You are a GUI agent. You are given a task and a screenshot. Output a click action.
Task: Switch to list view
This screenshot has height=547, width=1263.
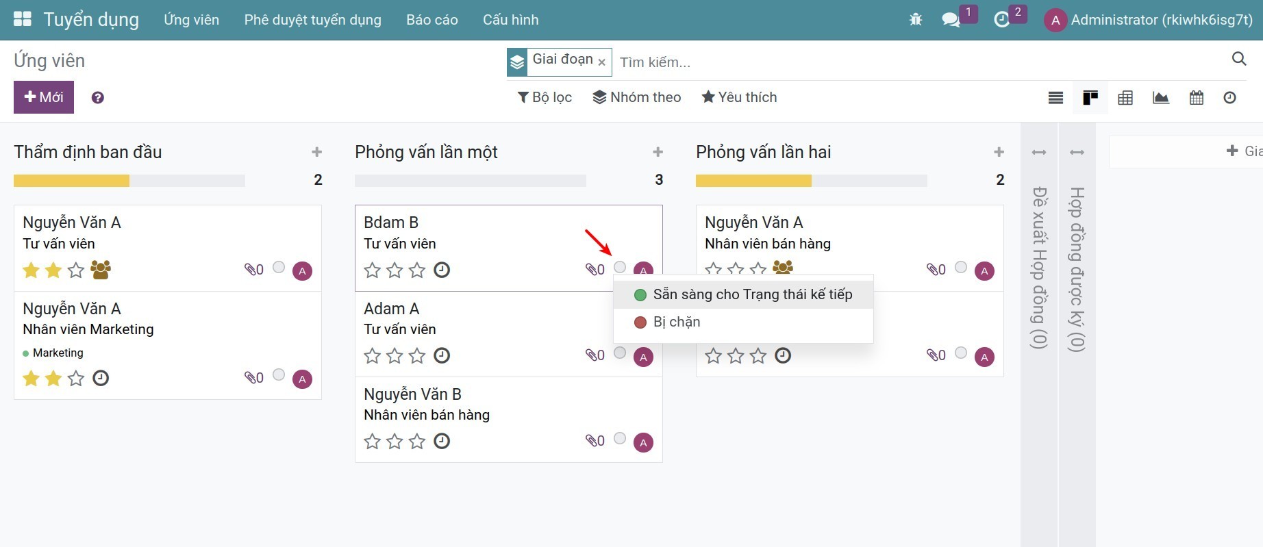click(1055, 98)
